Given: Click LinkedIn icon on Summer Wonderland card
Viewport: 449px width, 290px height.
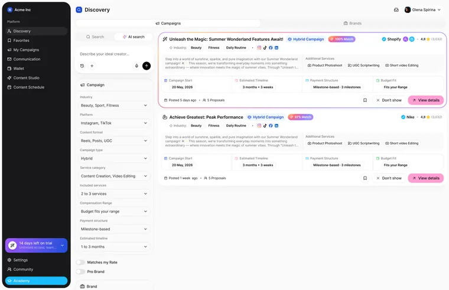Looking at the screenshot, I should click(x=276, y=48).
